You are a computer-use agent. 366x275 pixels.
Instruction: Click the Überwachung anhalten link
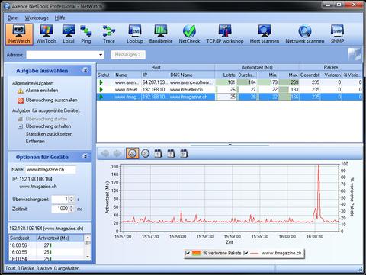[48, 126]
